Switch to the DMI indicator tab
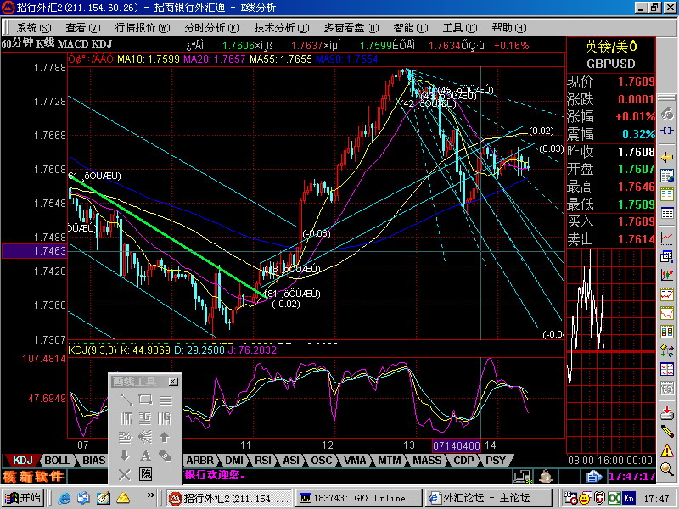Screen dimensions: 679x509 234,461
